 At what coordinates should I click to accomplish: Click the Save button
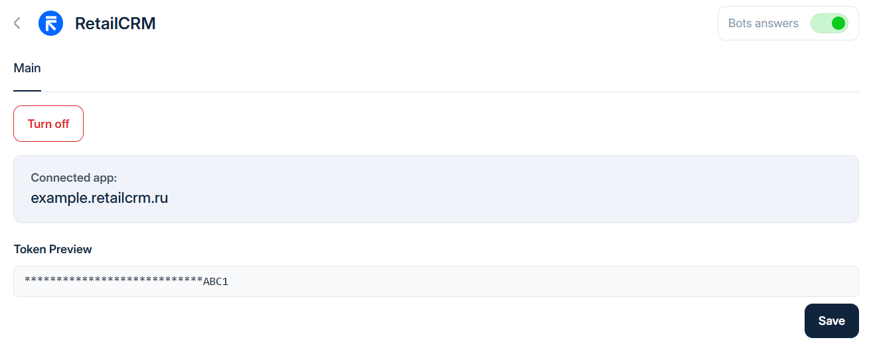(x=831, y=321)
